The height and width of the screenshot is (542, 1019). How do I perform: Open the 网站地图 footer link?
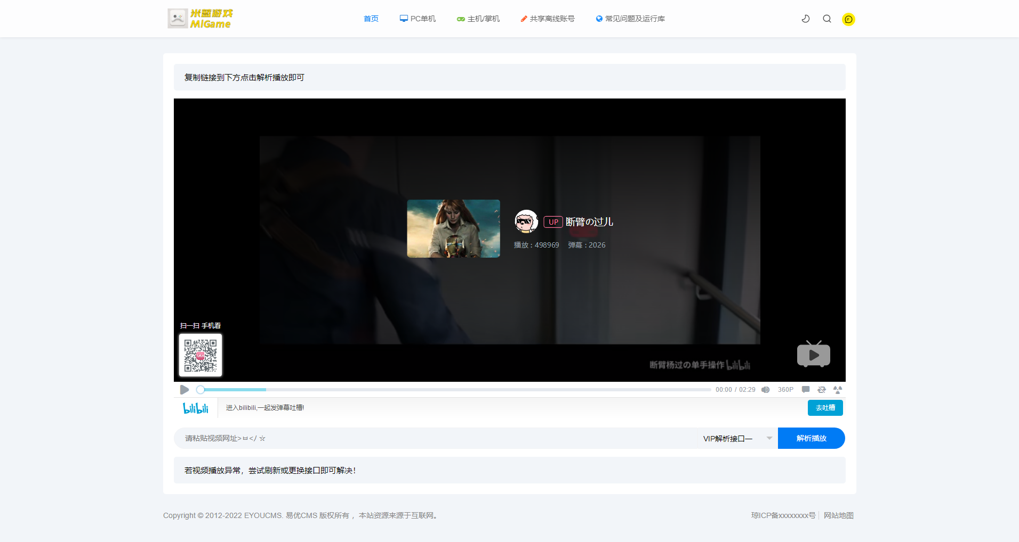click(839, 515)
